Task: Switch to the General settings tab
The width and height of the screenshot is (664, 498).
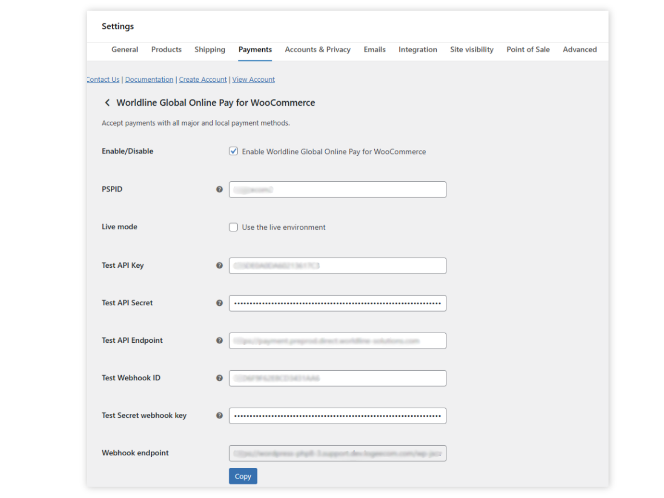Action: coord(124,49)
